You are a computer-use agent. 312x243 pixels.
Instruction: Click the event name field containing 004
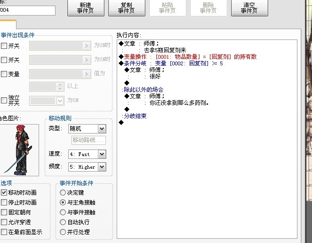pos(27,10)
